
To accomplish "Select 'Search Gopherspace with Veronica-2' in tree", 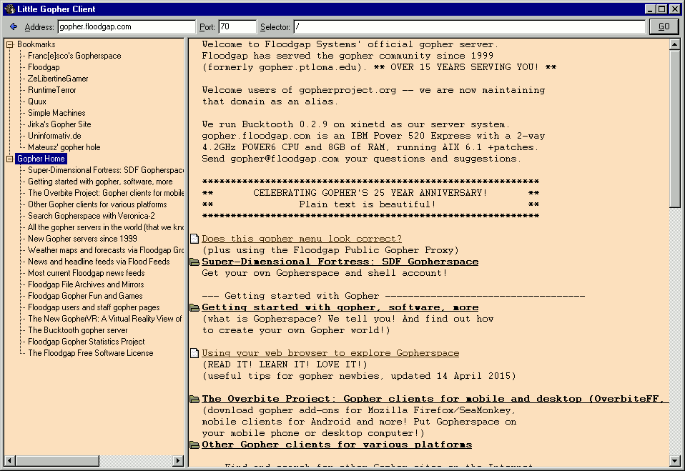I will point(91,216).
